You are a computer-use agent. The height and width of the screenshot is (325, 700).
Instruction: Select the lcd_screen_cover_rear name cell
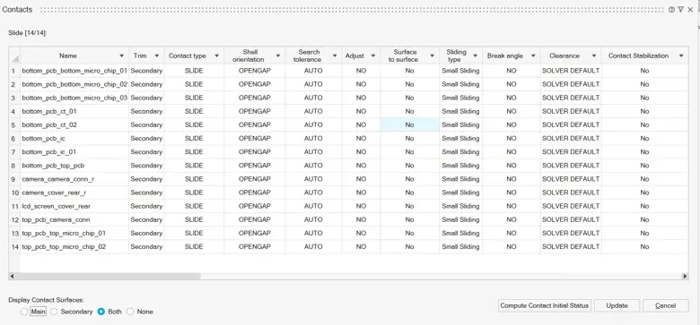tap(74, 206)
